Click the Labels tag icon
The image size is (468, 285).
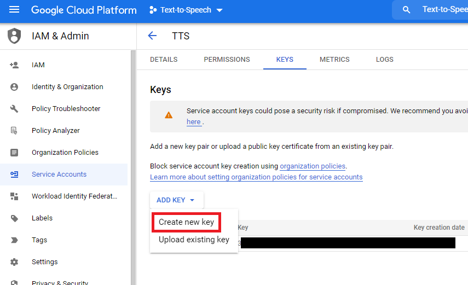pos(14,218)
